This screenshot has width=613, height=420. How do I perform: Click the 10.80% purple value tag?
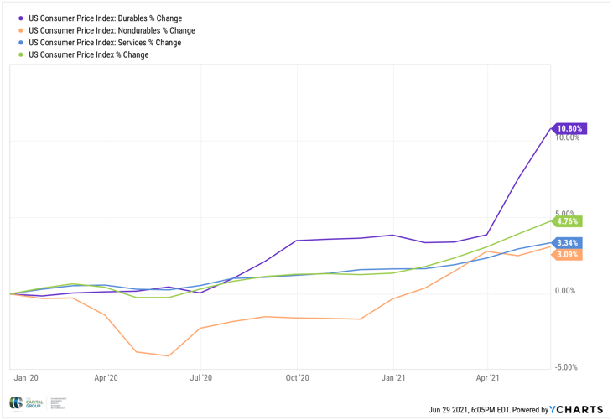click(569, 129)
